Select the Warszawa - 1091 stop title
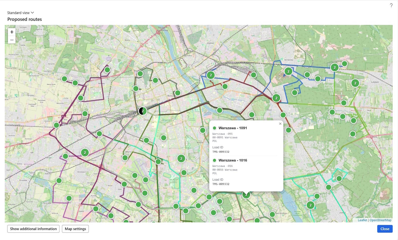The image size is (398, 240). click(232, 128)
